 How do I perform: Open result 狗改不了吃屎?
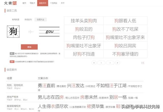tap(125, 29)
